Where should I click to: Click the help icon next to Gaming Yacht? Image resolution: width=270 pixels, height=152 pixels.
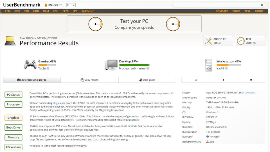tap(48, 69)
